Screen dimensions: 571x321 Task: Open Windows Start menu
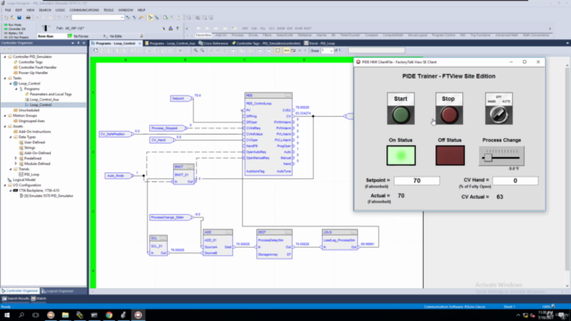(x=7, y=315)
